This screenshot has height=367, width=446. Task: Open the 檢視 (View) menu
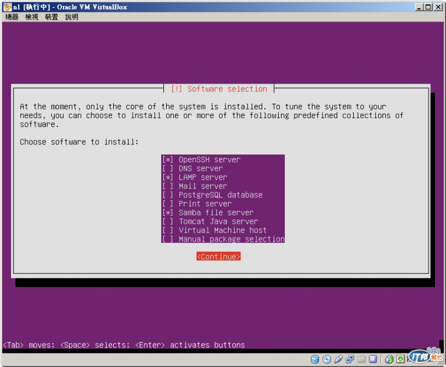32,17
